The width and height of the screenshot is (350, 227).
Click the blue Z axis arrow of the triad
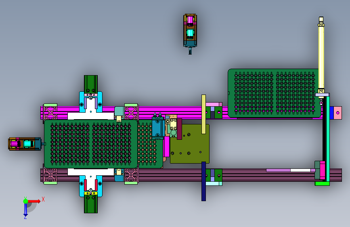pos(25,210)
